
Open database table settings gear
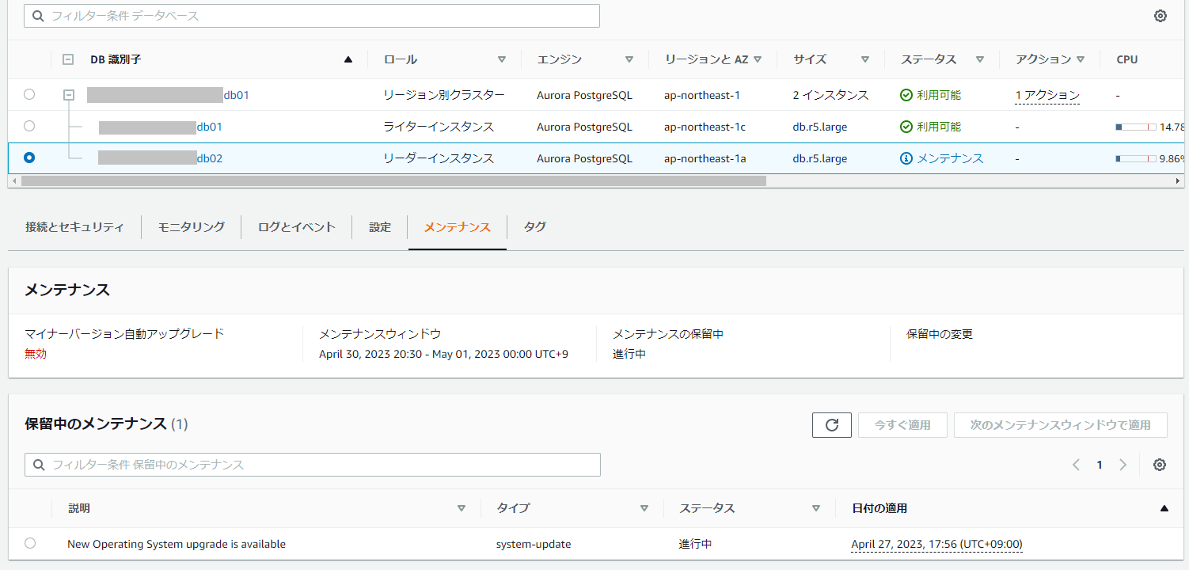coord(1161,16)
